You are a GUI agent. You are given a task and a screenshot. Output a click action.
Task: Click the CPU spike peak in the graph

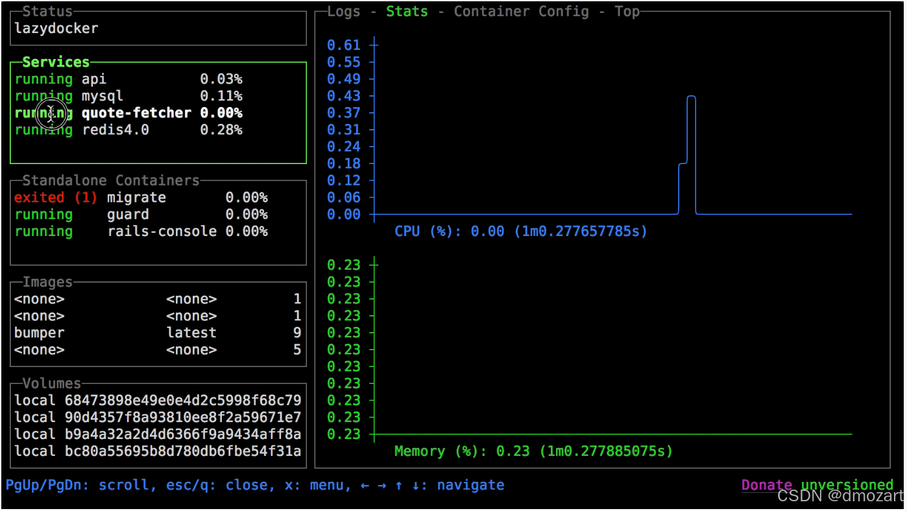click(691, 97)
